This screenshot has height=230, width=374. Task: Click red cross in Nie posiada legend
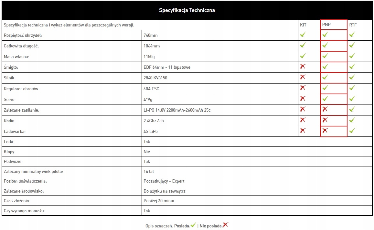(x=226, y=225)
